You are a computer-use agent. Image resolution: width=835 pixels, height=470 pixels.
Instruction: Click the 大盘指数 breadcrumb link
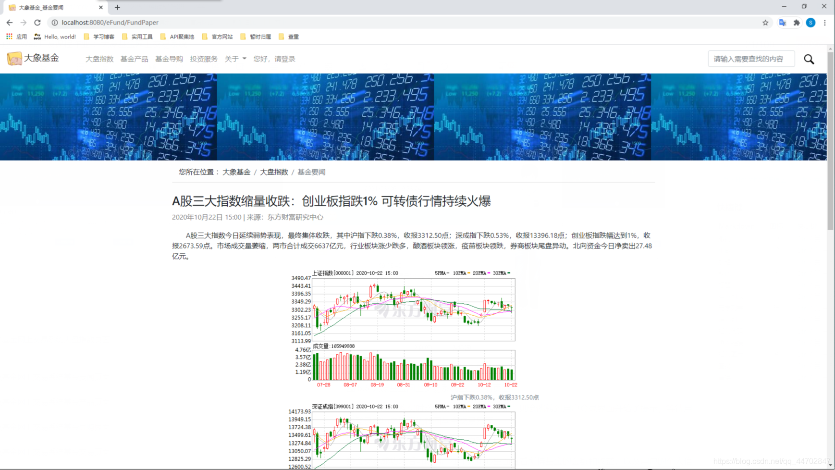point(274,172)
